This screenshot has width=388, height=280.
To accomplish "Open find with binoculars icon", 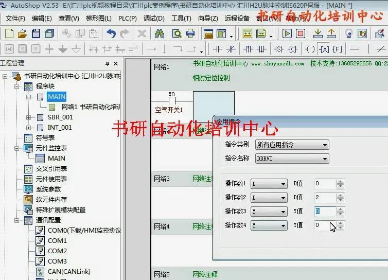I will pyautogui.click(x=160, y=33).
